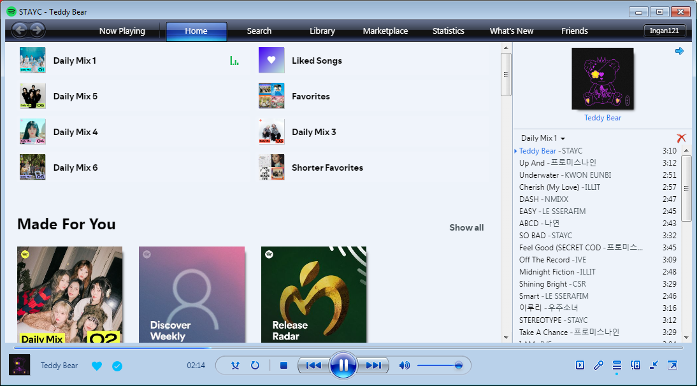Select Shining Bright - CSR in queue
The image size is (697, 386).
(x=598, y=284)
